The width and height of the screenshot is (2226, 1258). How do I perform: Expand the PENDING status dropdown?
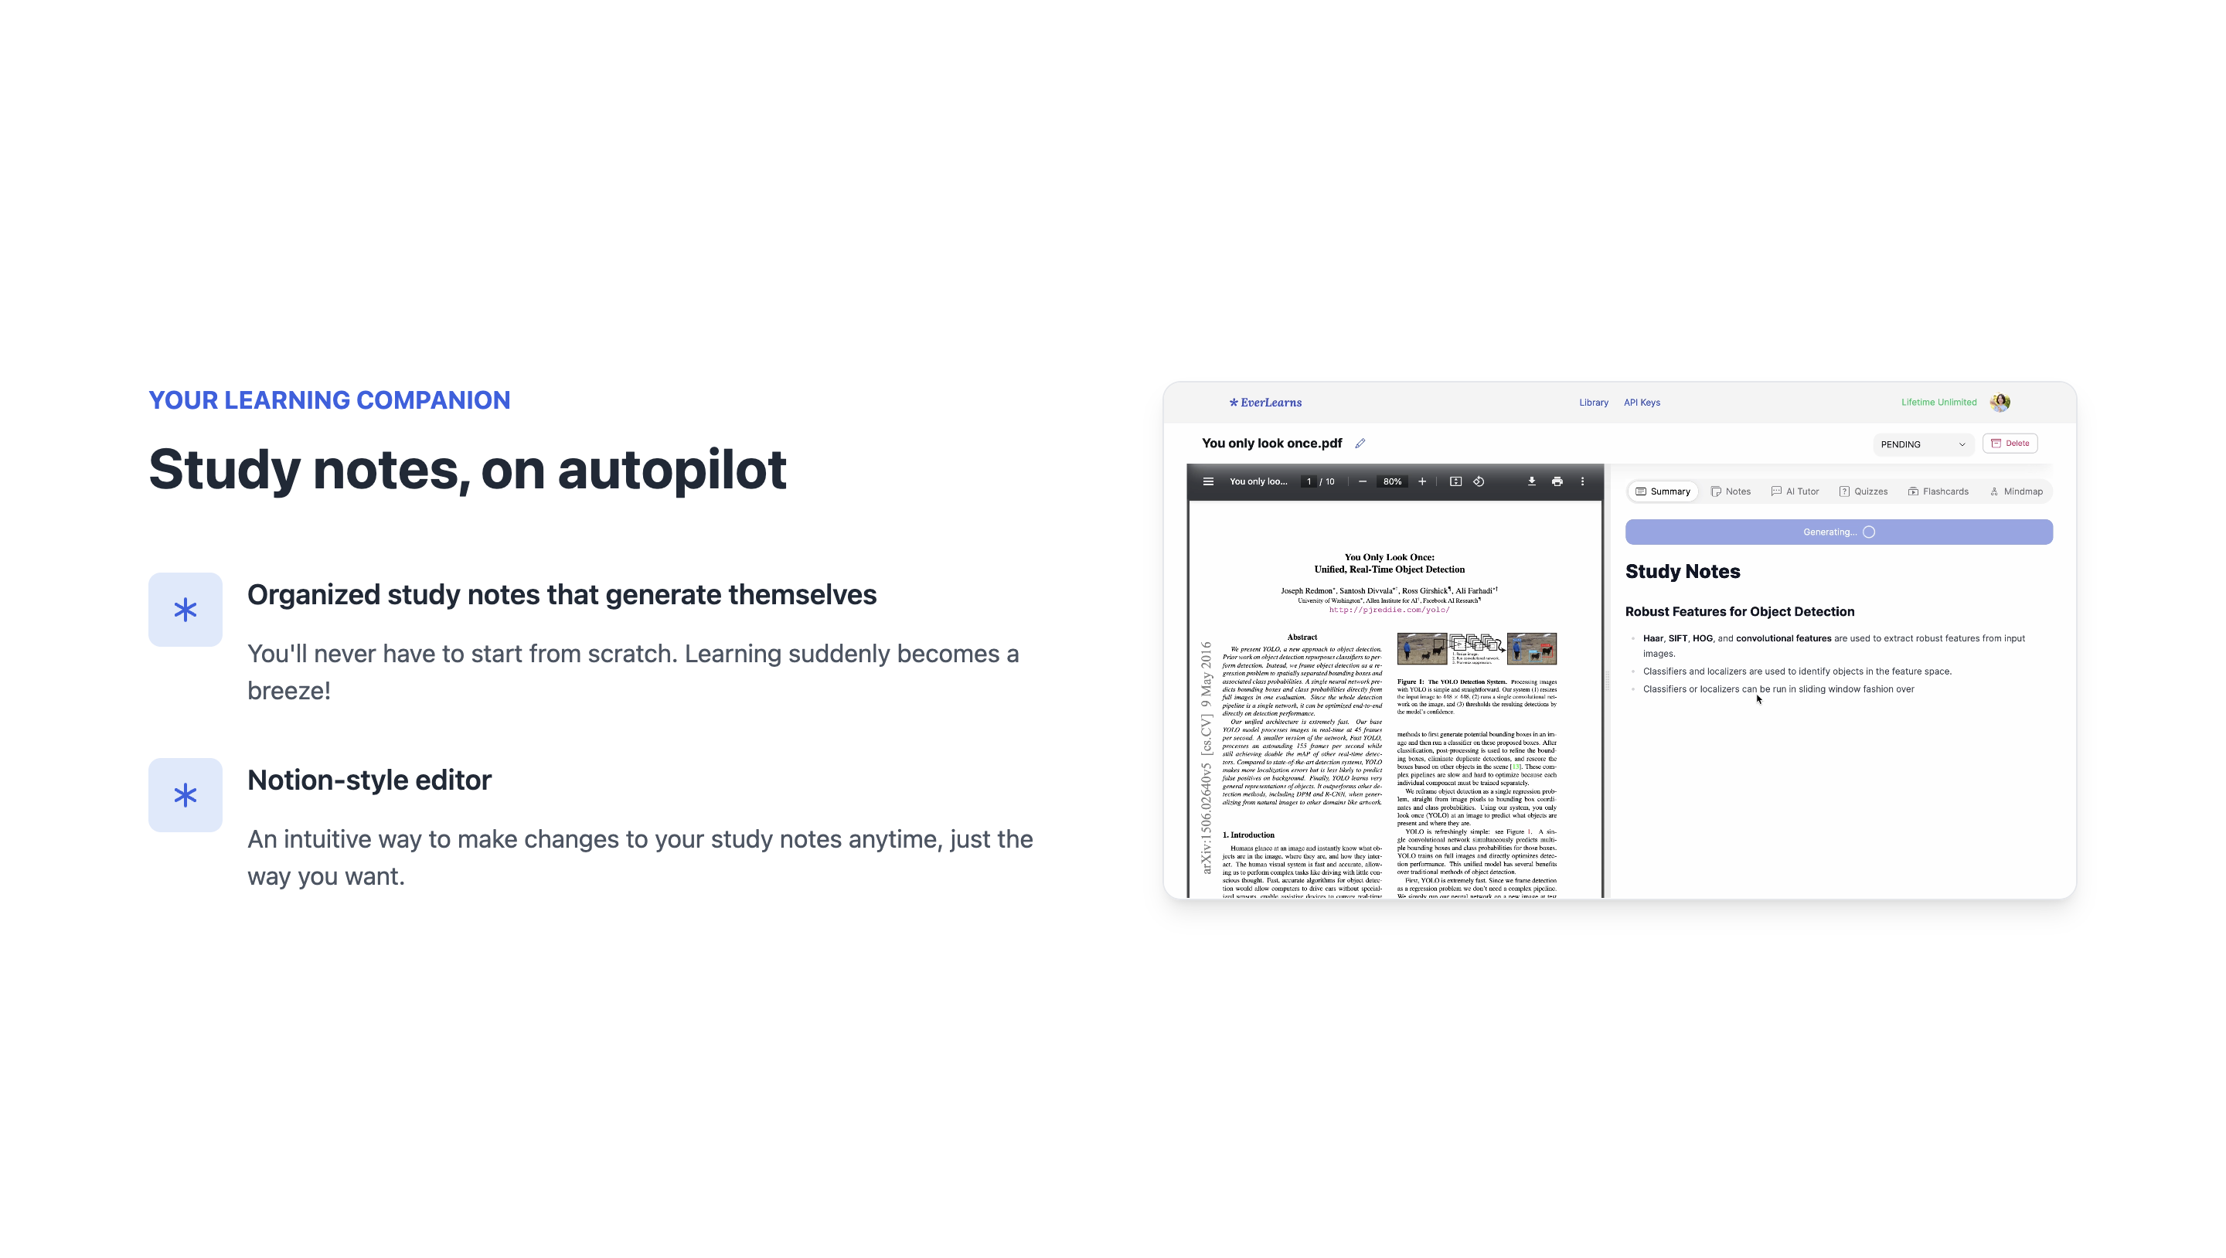(1923, 444)
